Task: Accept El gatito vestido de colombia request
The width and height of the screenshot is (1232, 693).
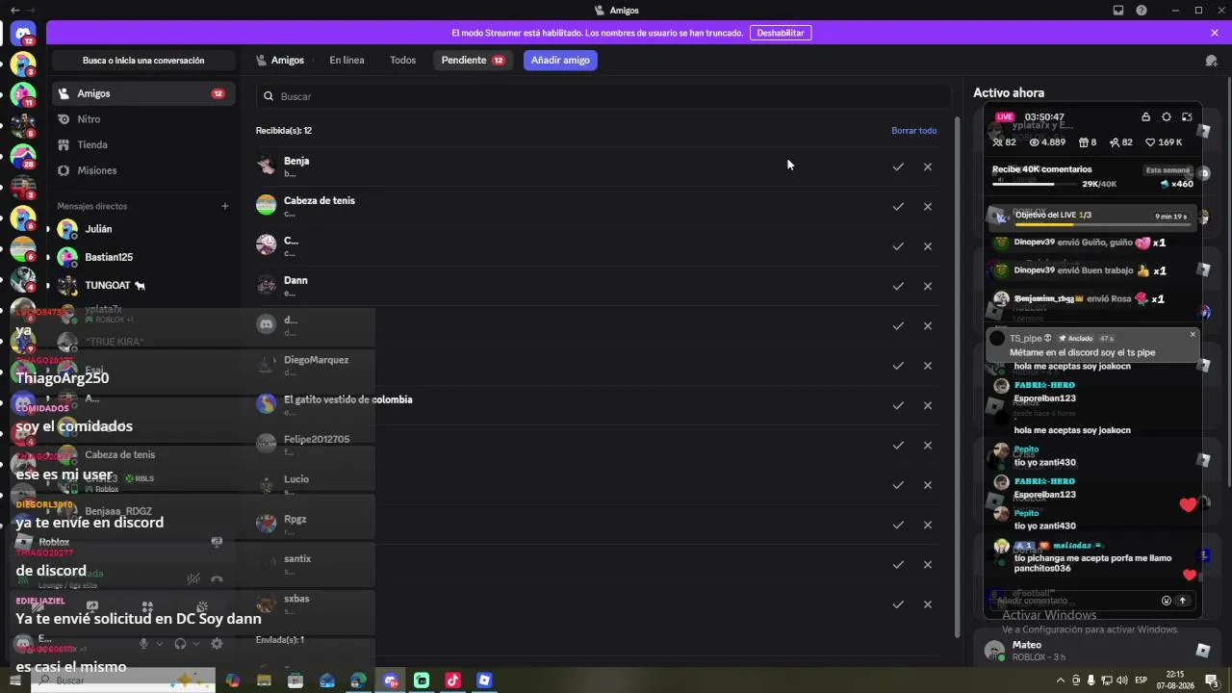Action: (898, 405)
